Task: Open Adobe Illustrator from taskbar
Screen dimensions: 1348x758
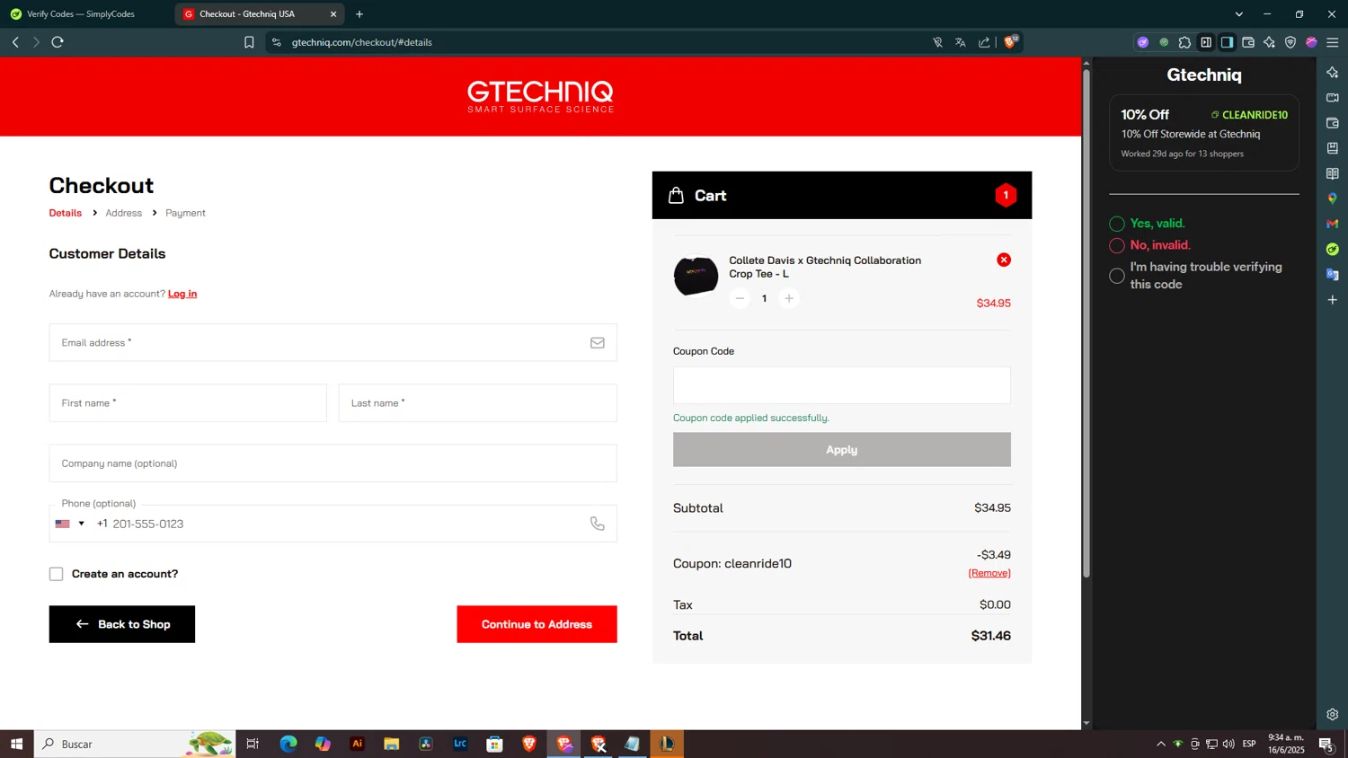Action: (357, 744)
